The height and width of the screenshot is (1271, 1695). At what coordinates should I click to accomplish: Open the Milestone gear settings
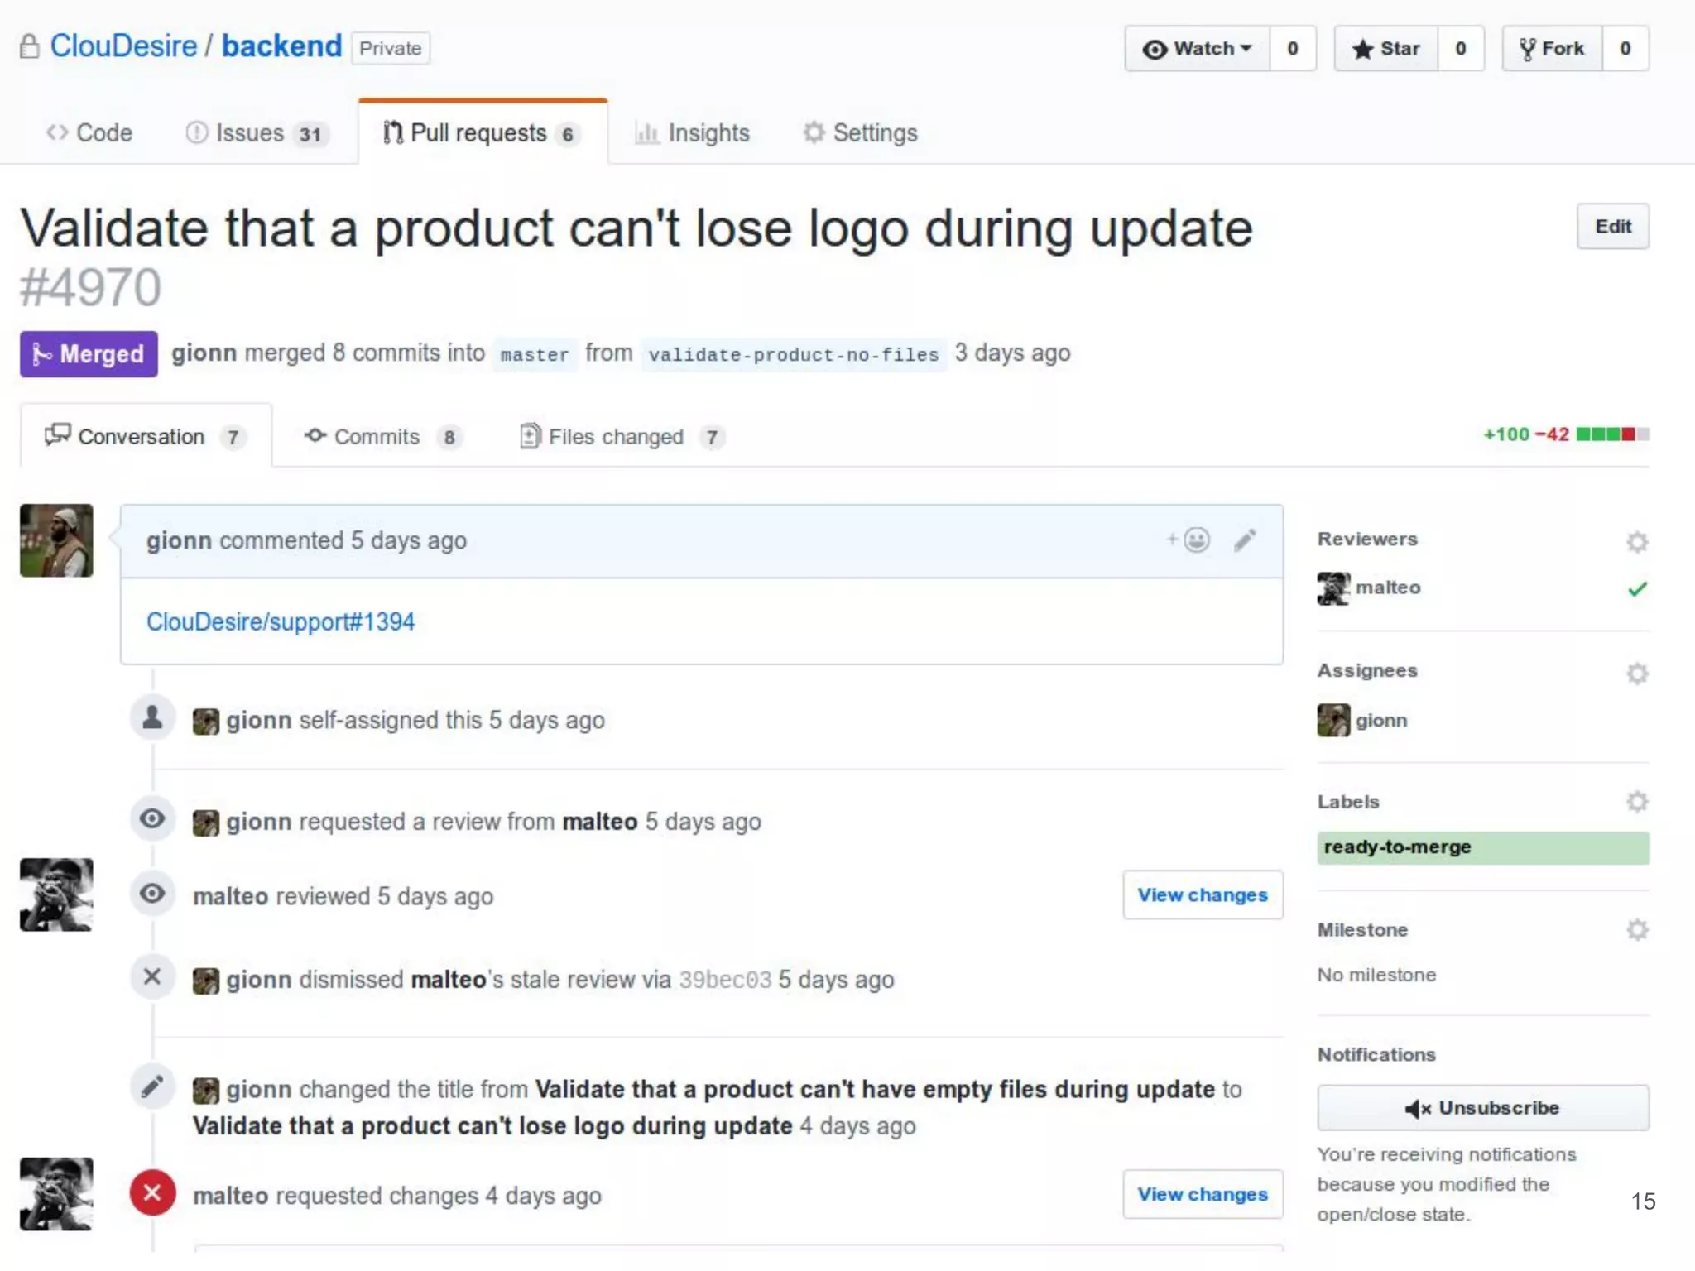pos(1636,930)
